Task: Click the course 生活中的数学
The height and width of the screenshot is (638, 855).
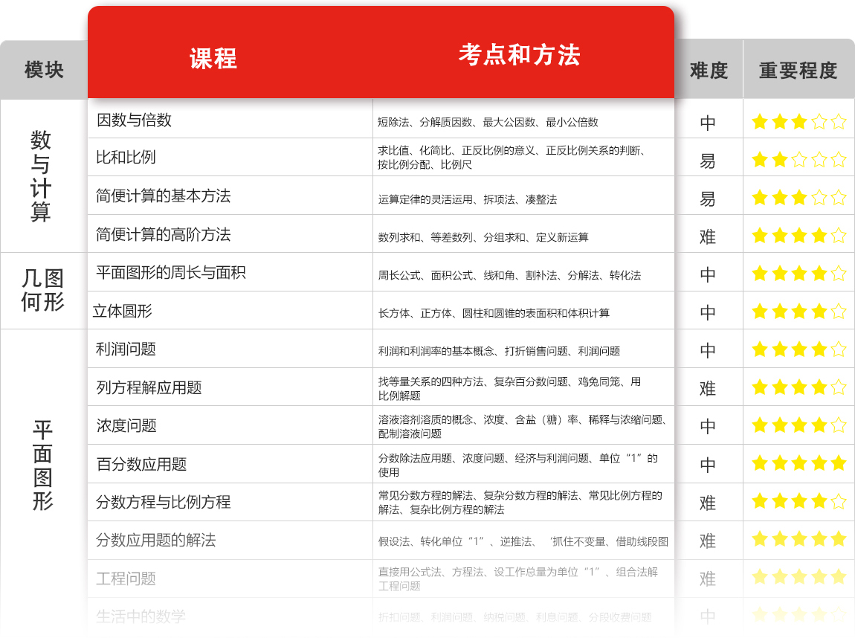Action: pos(141,616)
